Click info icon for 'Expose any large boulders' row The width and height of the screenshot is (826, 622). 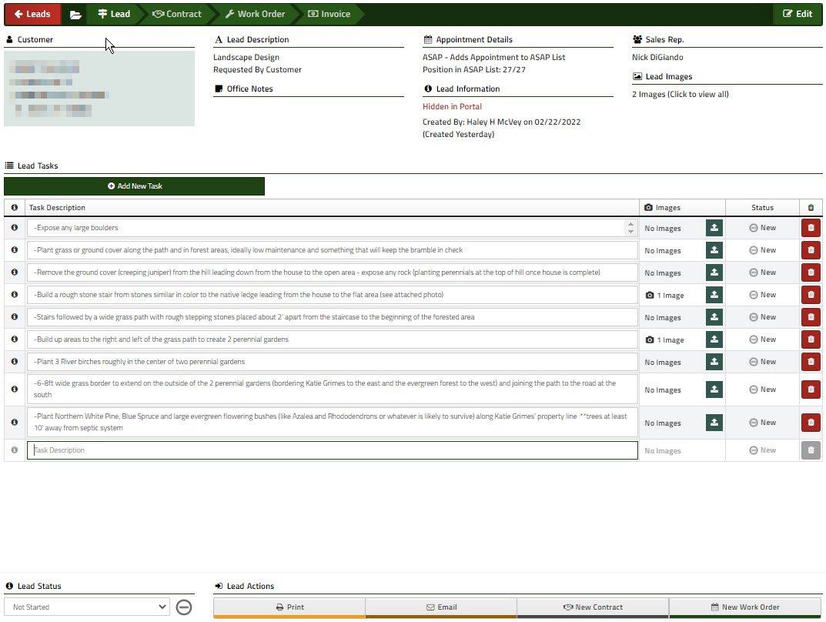14,228
